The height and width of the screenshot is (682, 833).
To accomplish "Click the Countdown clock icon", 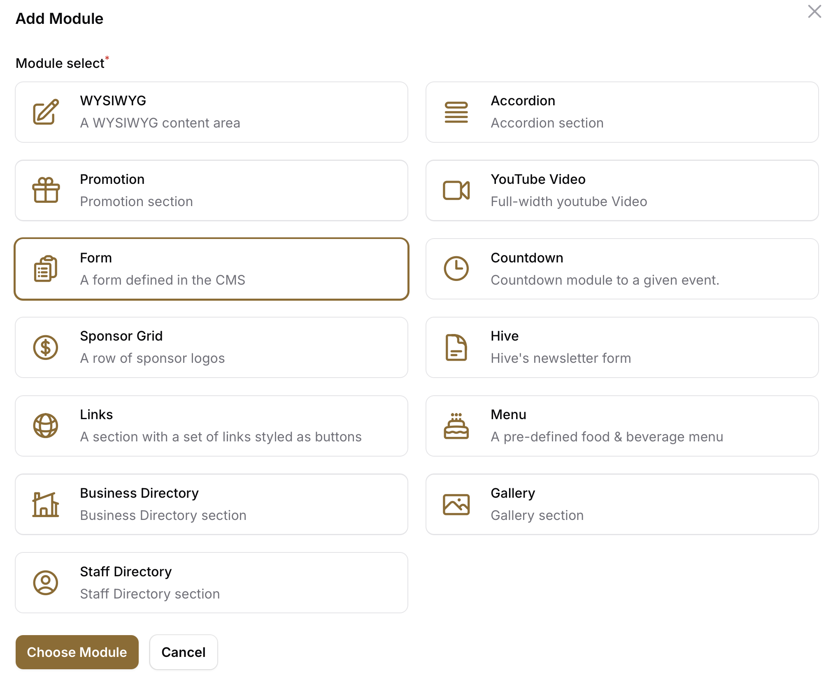I will point(456,269).
